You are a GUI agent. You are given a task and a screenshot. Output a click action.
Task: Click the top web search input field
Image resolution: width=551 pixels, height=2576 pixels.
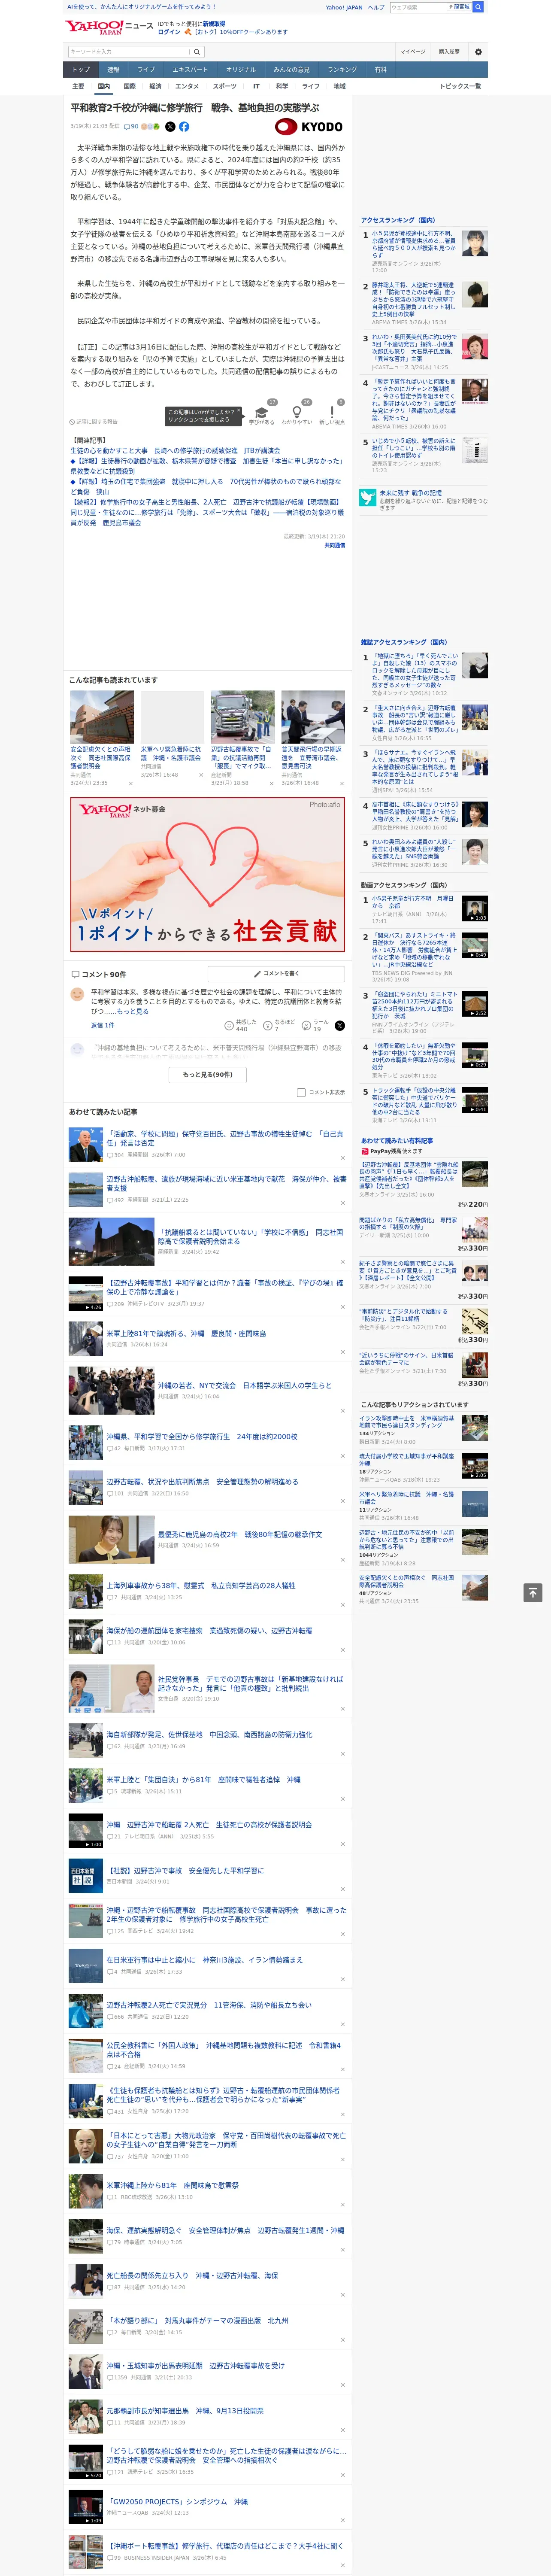pos(418,7)
